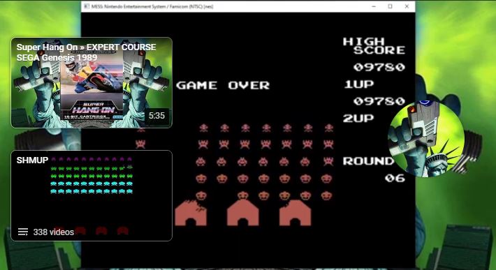The width and height of the screenshot is (496, 270).
Task: Minimize the MESS emulator window
Action: click(374, 6)
